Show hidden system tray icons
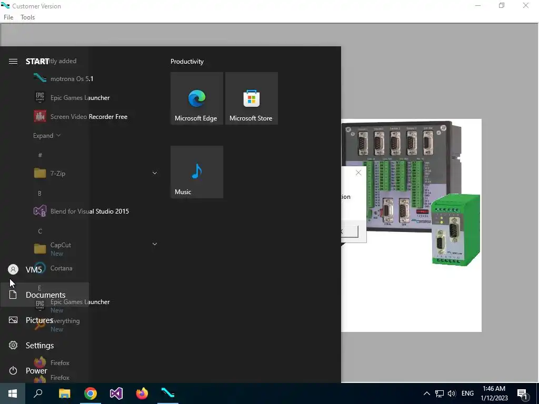539x404 pixels. click(x=426, y=393)
